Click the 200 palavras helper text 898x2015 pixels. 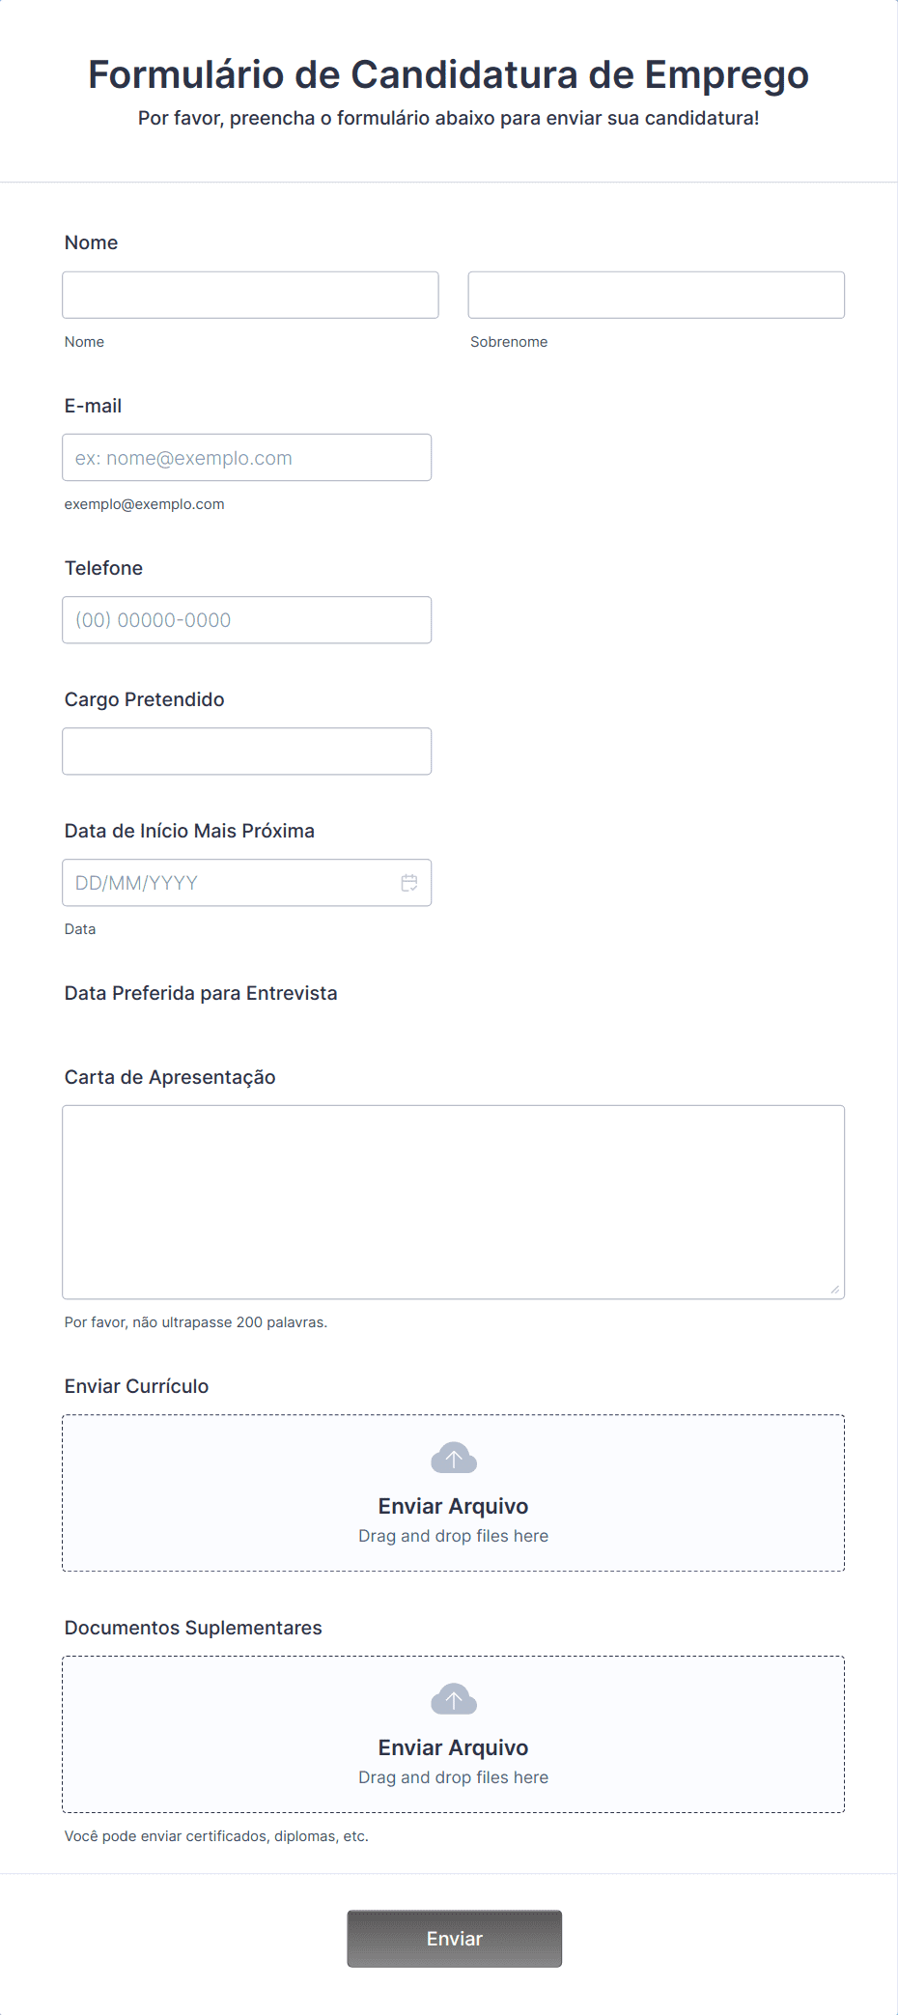pos(195,1322)
